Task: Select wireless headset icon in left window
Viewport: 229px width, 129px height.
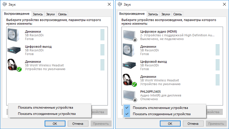Action: click(x=14, y=65)
